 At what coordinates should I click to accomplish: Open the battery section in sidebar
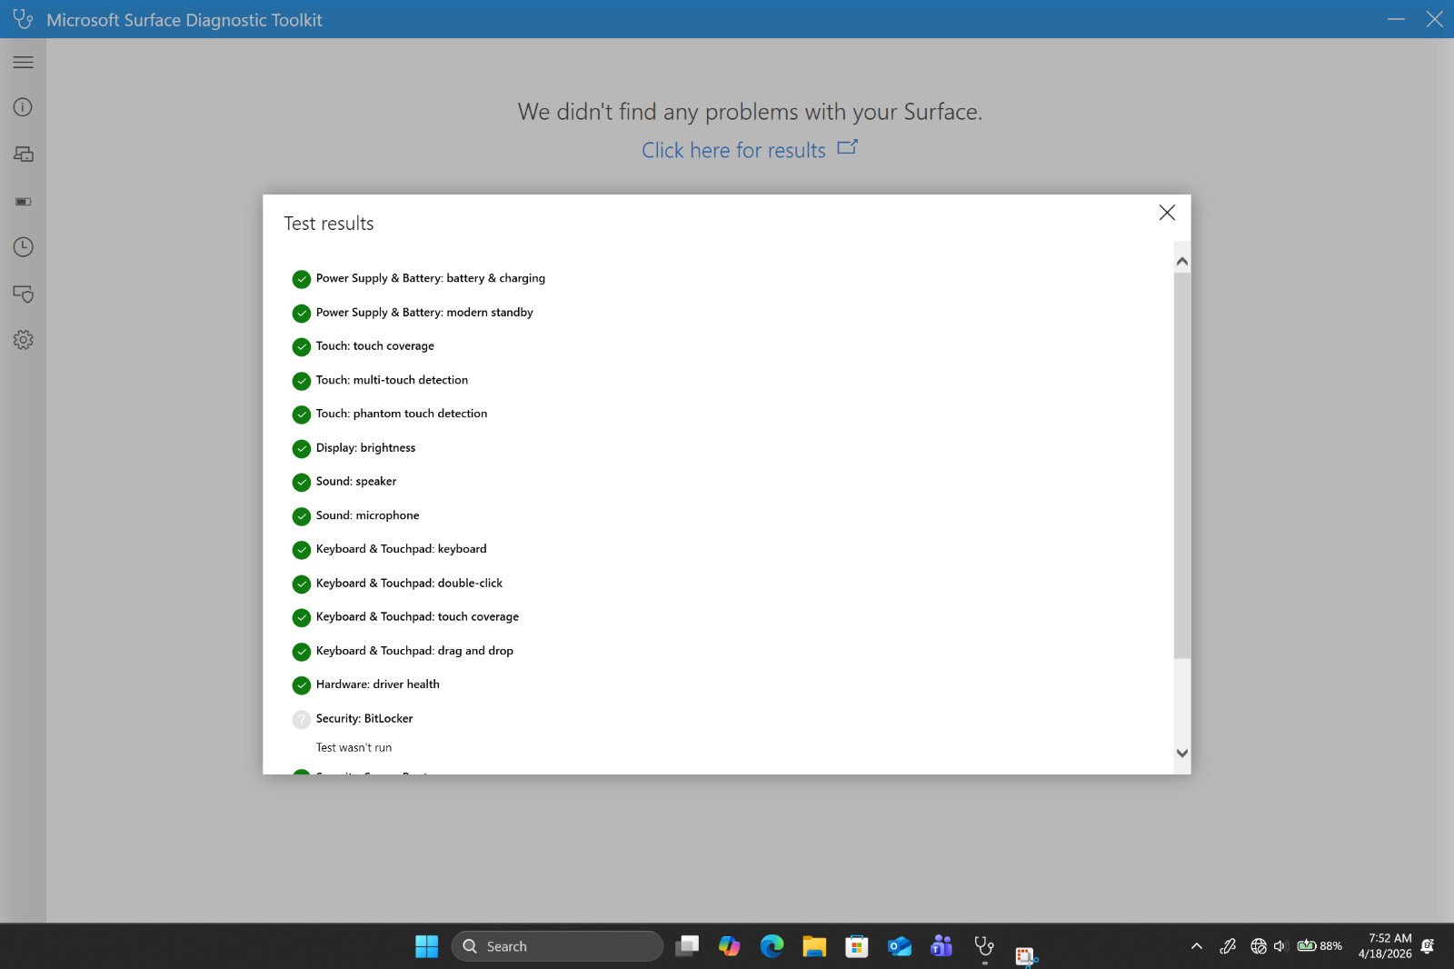pos(24,202)
